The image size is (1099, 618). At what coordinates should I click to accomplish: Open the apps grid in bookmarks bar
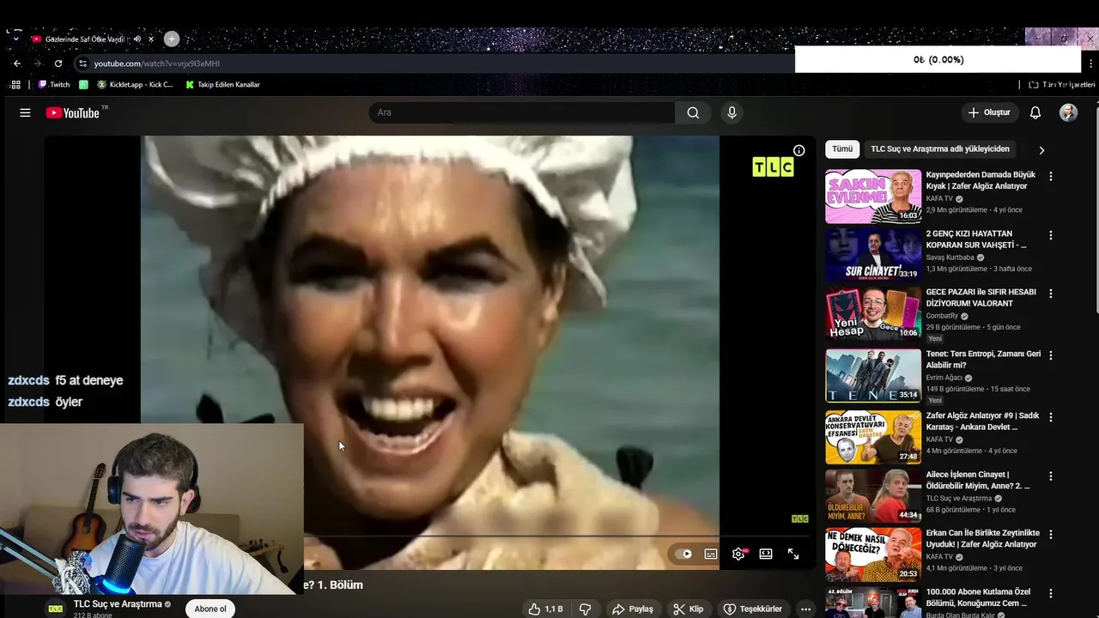tap(15, 84)
